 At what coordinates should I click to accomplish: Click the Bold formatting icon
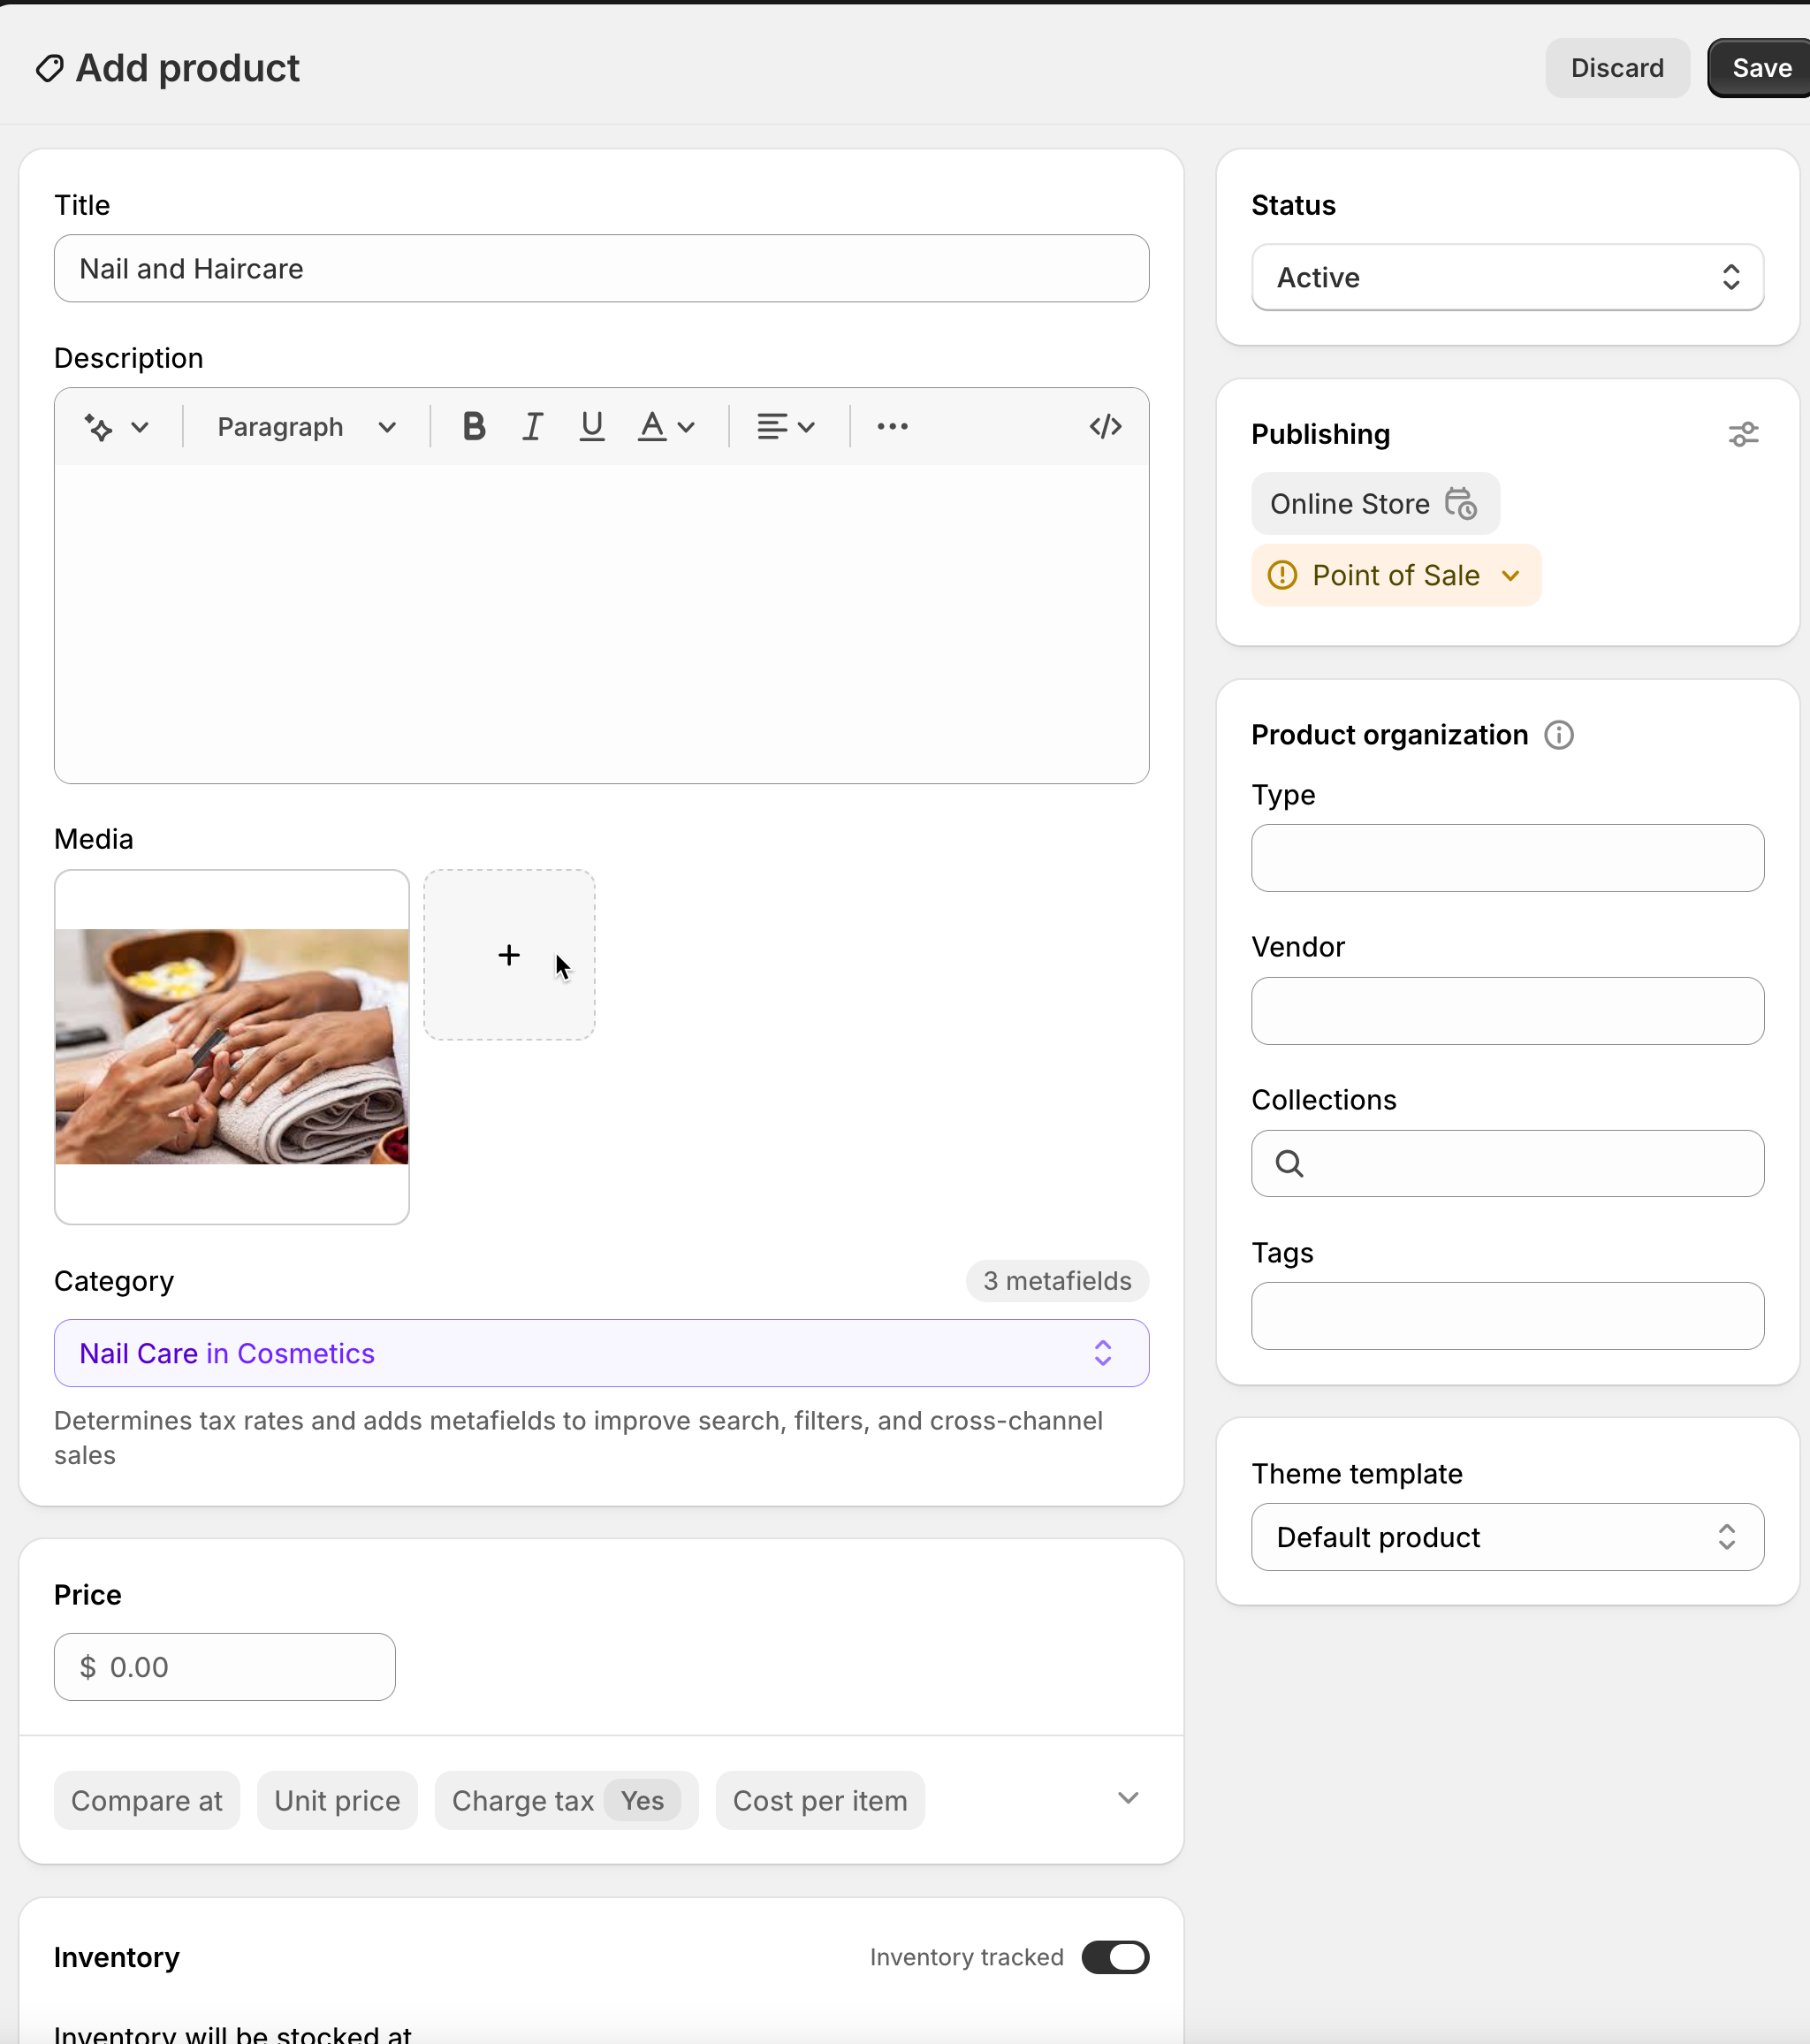[474, 427]
